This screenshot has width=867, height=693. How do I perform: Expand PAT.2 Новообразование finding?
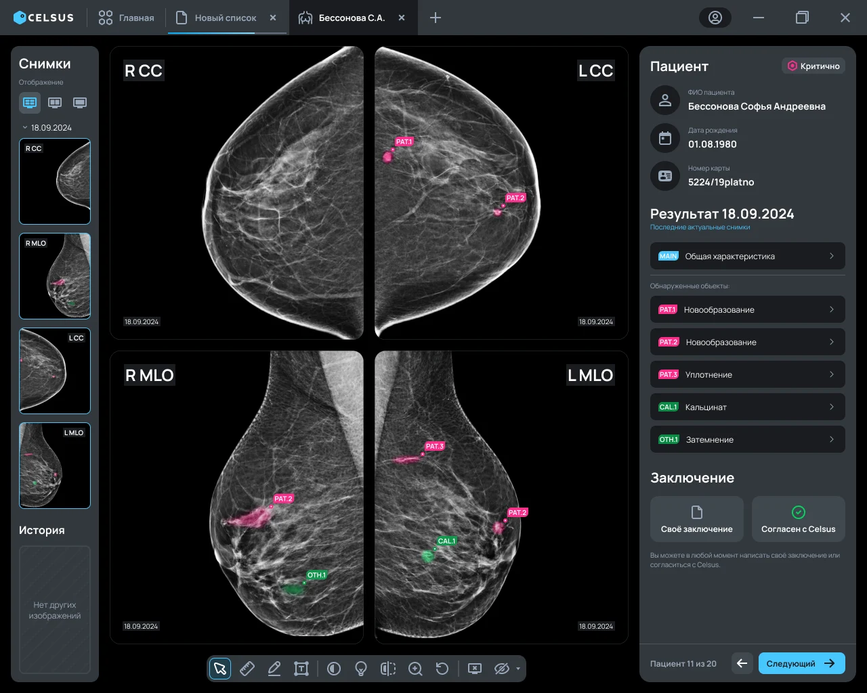[x=748, y=342]
